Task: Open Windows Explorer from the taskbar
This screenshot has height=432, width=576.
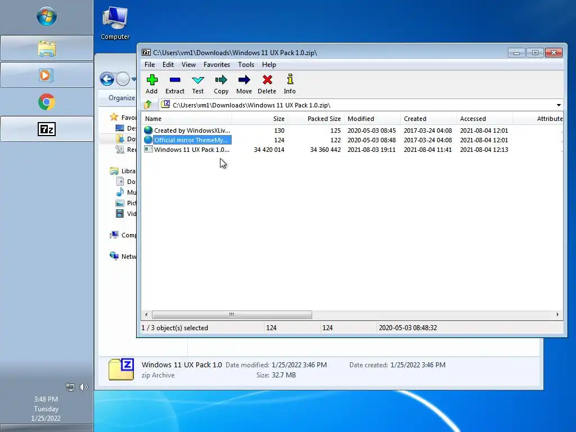Action: (x=47, y=48)
